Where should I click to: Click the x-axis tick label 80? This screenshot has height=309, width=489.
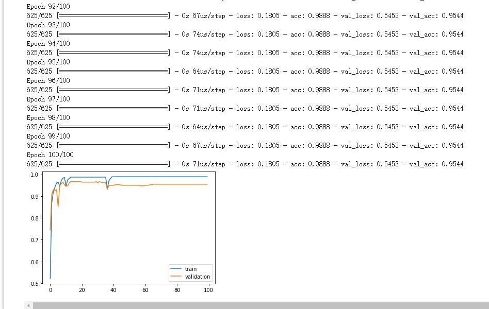[x=177, y=290]
